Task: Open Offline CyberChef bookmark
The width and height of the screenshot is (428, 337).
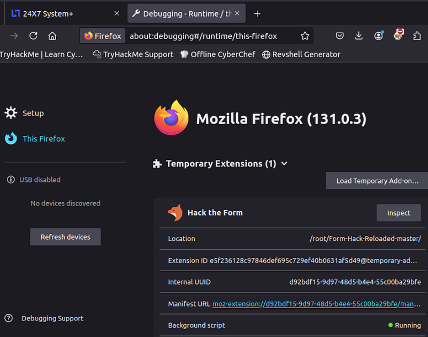Action: click(x=218, y=55)
